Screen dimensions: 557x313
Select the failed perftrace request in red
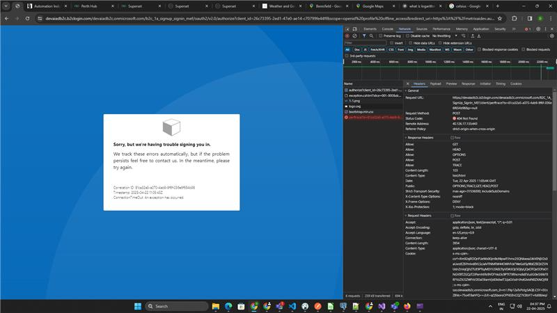(x=373, y=117)
